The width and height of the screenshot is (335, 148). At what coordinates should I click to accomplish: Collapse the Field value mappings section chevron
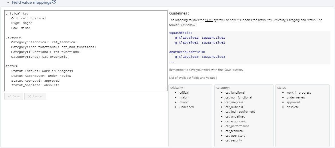[x=8, y=3]
